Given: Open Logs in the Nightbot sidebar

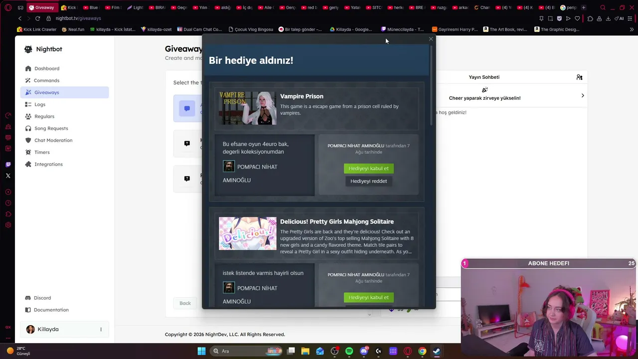Looking at the screenshot, I should tap(65, 104).
